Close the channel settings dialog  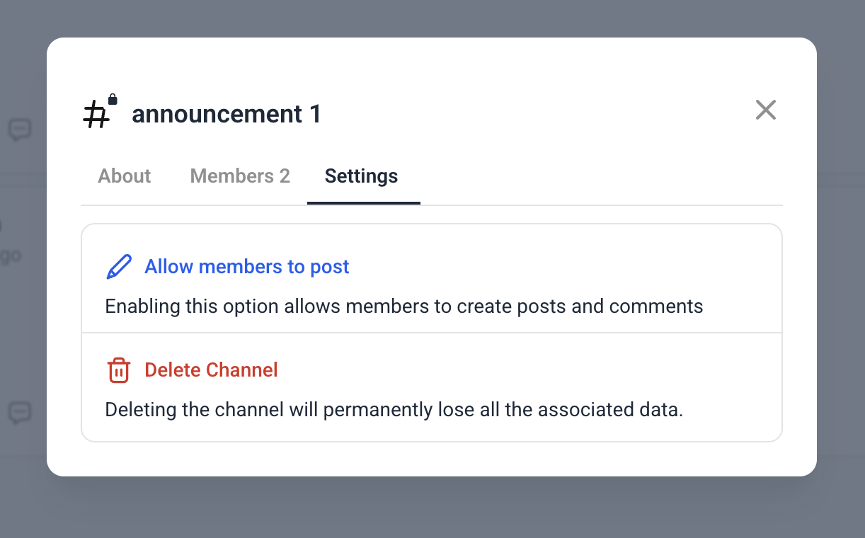coord(765,110)
